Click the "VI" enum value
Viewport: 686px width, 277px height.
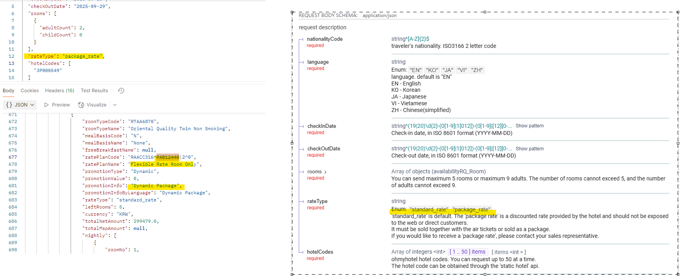point(462,70)
